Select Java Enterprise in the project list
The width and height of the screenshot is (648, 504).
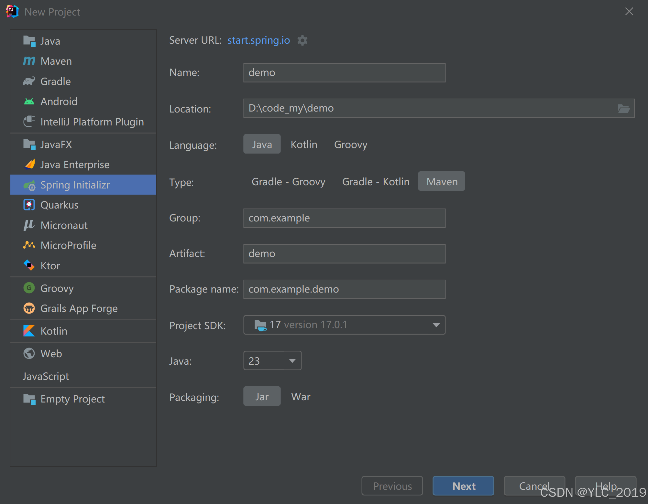click(75, 165)
